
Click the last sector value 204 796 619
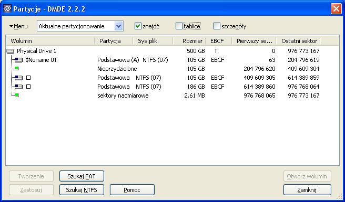tap(303, 60)
